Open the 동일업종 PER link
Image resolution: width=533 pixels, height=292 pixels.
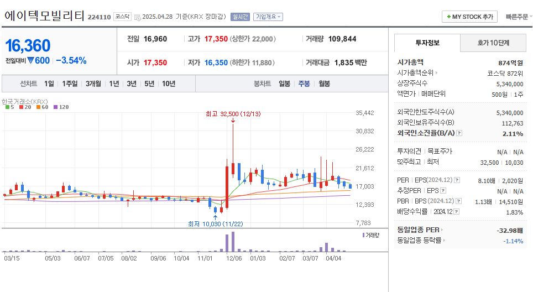pyautogui.click(x=420, y=230)
